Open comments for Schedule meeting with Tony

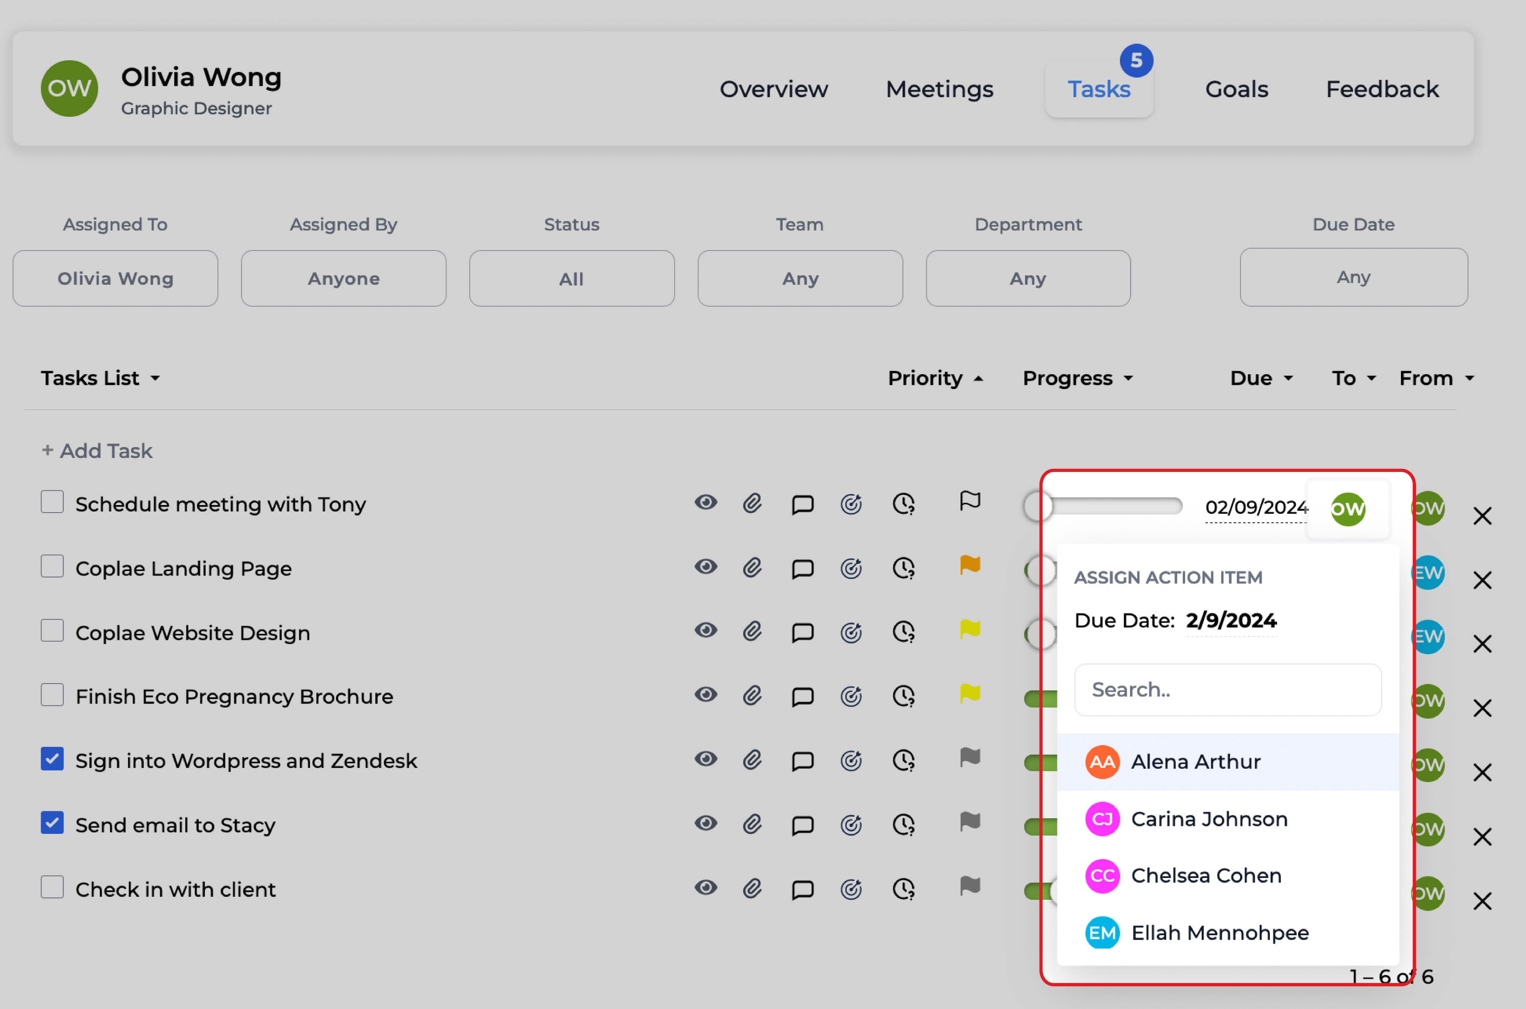pos(802,504)
